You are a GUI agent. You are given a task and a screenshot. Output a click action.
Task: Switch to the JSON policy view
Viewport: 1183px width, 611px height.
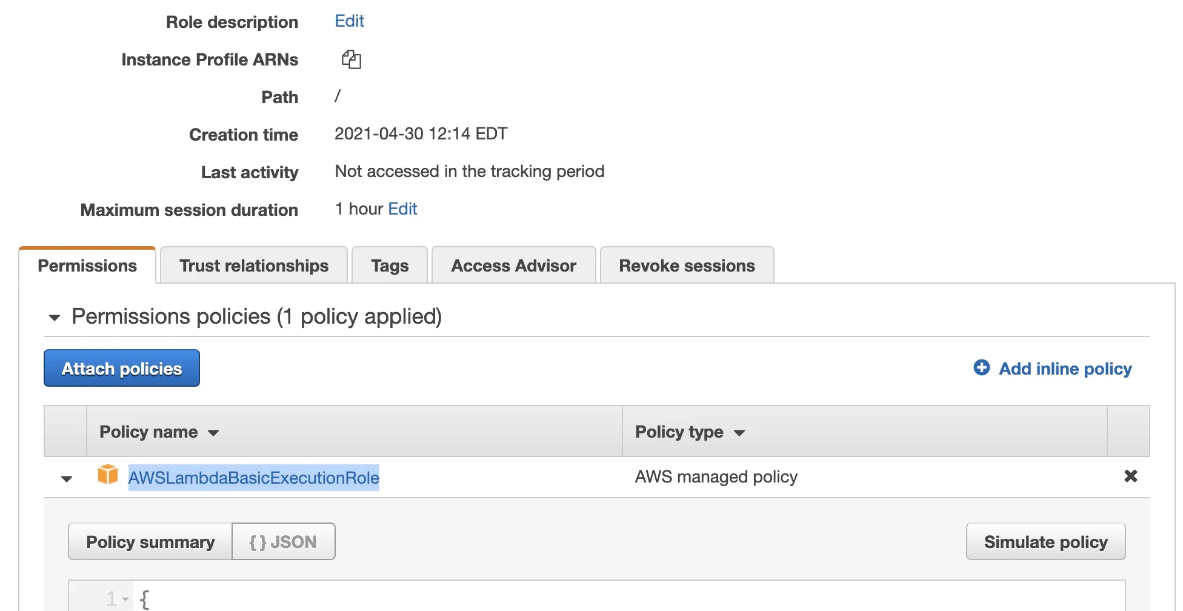tap(283, 542)
